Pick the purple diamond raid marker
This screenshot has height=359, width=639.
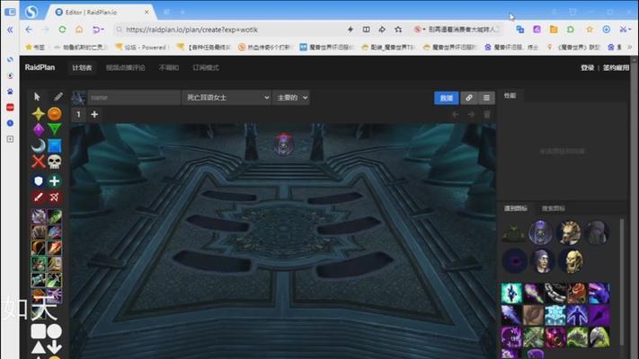tap(39, 130)
